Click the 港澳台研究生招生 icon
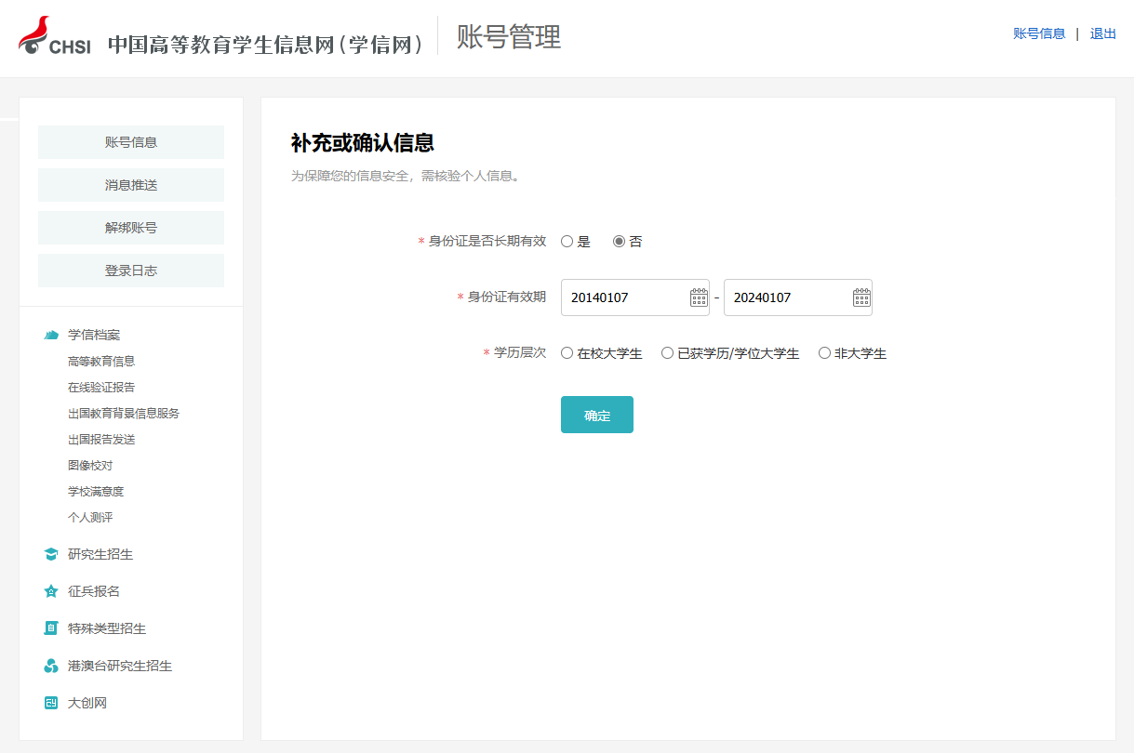 (51, 666)
